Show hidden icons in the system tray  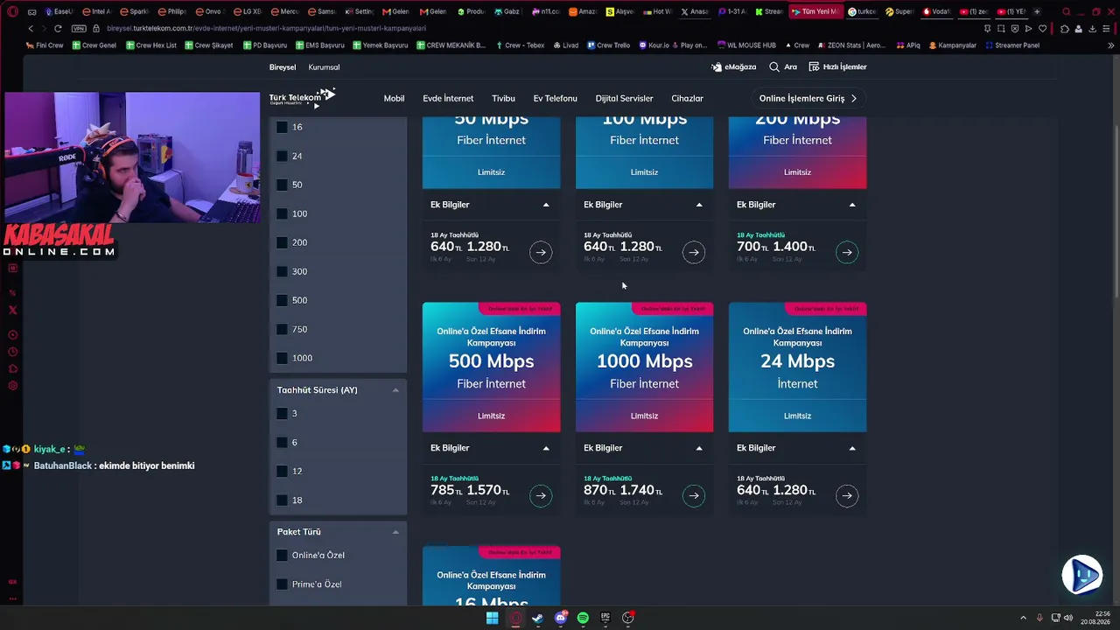1024,618
